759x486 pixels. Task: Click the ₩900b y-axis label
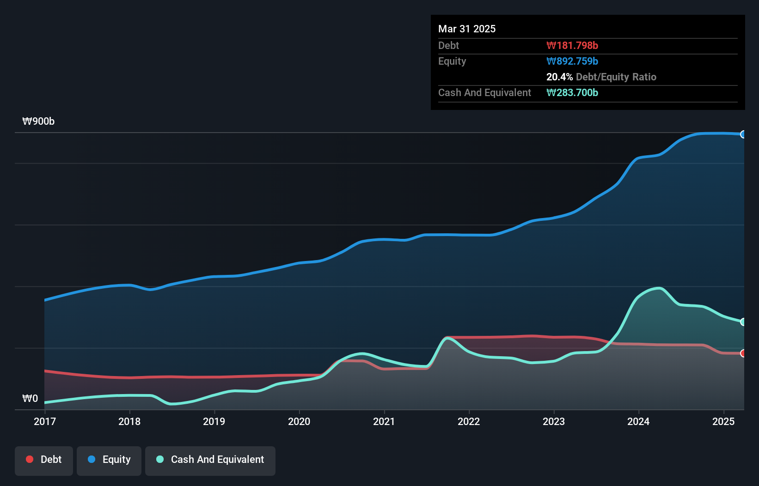click(38, 121)
